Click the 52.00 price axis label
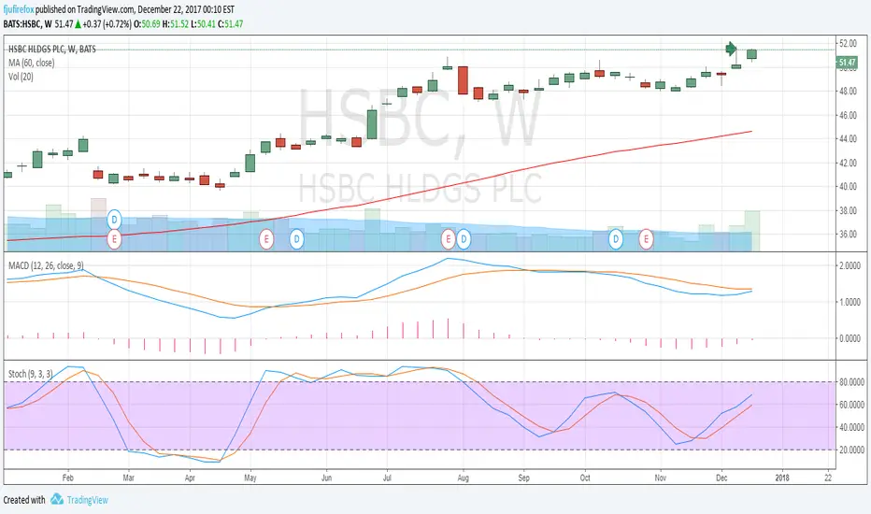Screen dimensions: 871x514 pos(848,43)
